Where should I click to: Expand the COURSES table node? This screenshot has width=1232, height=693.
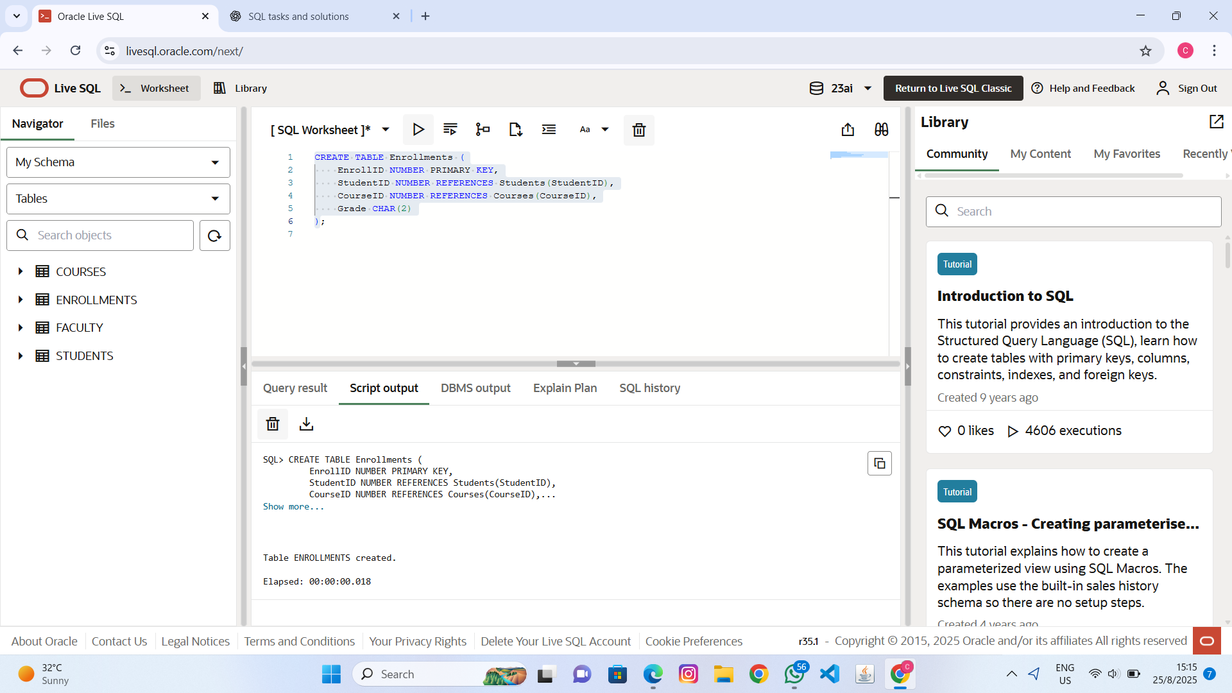21,271
